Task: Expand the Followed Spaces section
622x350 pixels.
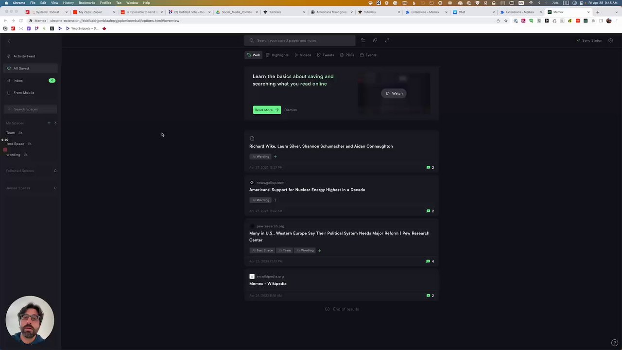Action: [x=20, y=171]
